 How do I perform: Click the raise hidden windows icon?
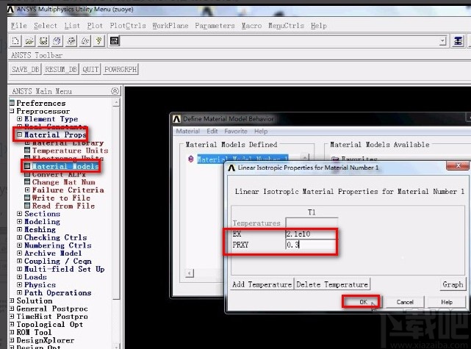tap(458, 41)
